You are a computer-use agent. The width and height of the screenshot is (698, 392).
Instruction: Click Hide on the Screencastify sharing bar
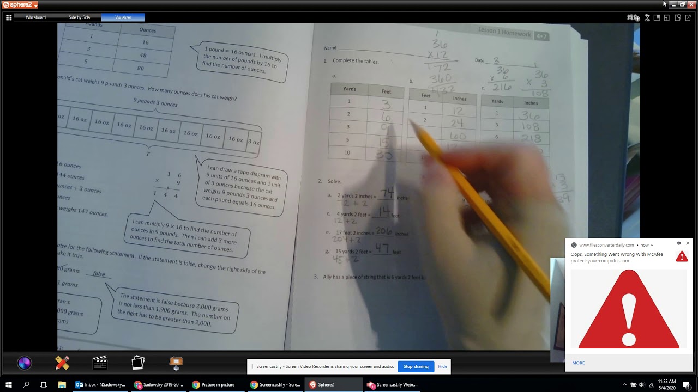pos(442,366)
